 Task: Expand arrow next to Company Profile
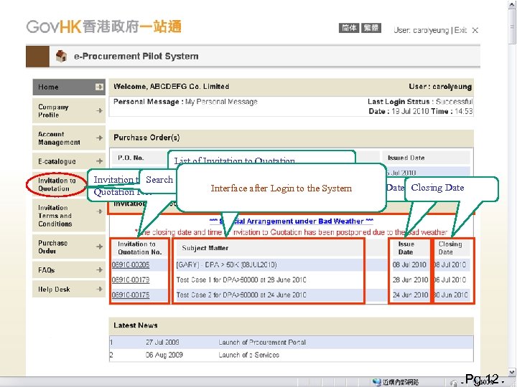tap(99, 111)
